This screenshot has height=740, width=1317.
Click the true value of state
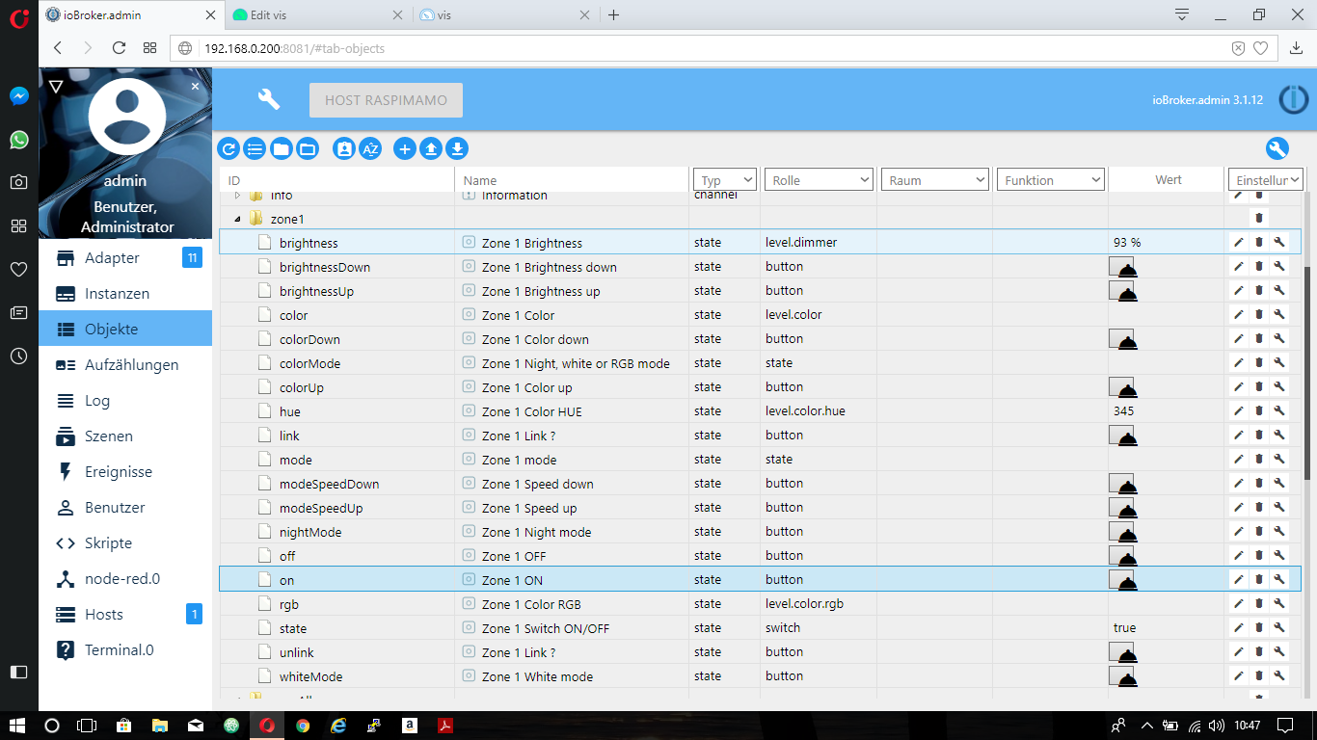point(1124,628)
